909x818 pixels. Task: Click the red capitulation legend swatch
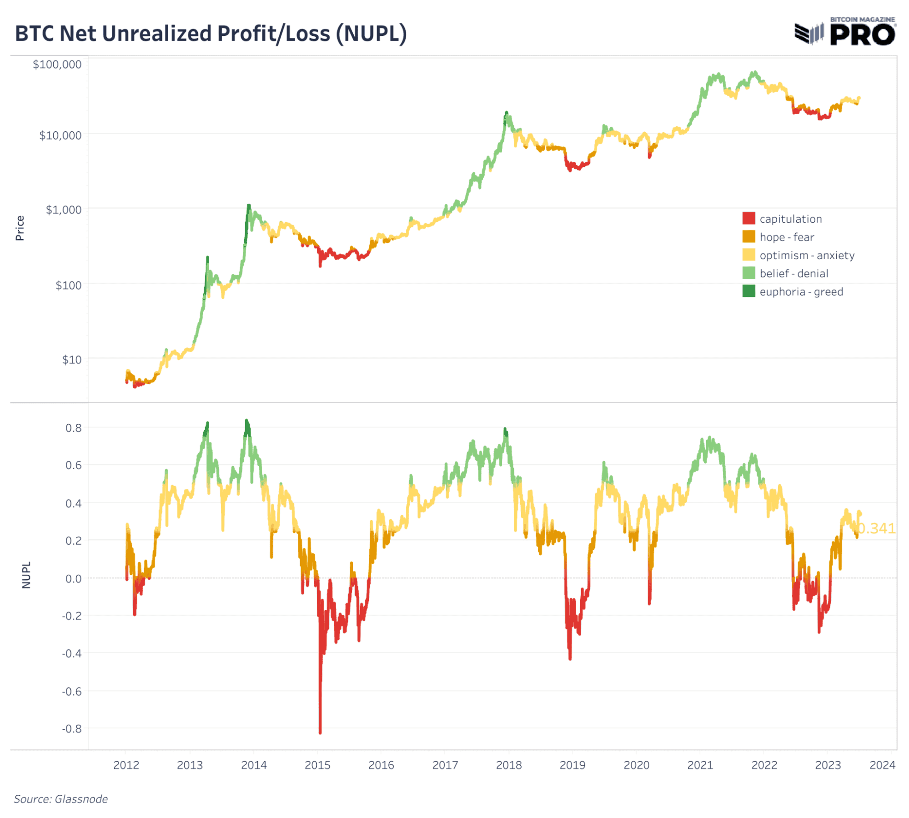(748, 218)
